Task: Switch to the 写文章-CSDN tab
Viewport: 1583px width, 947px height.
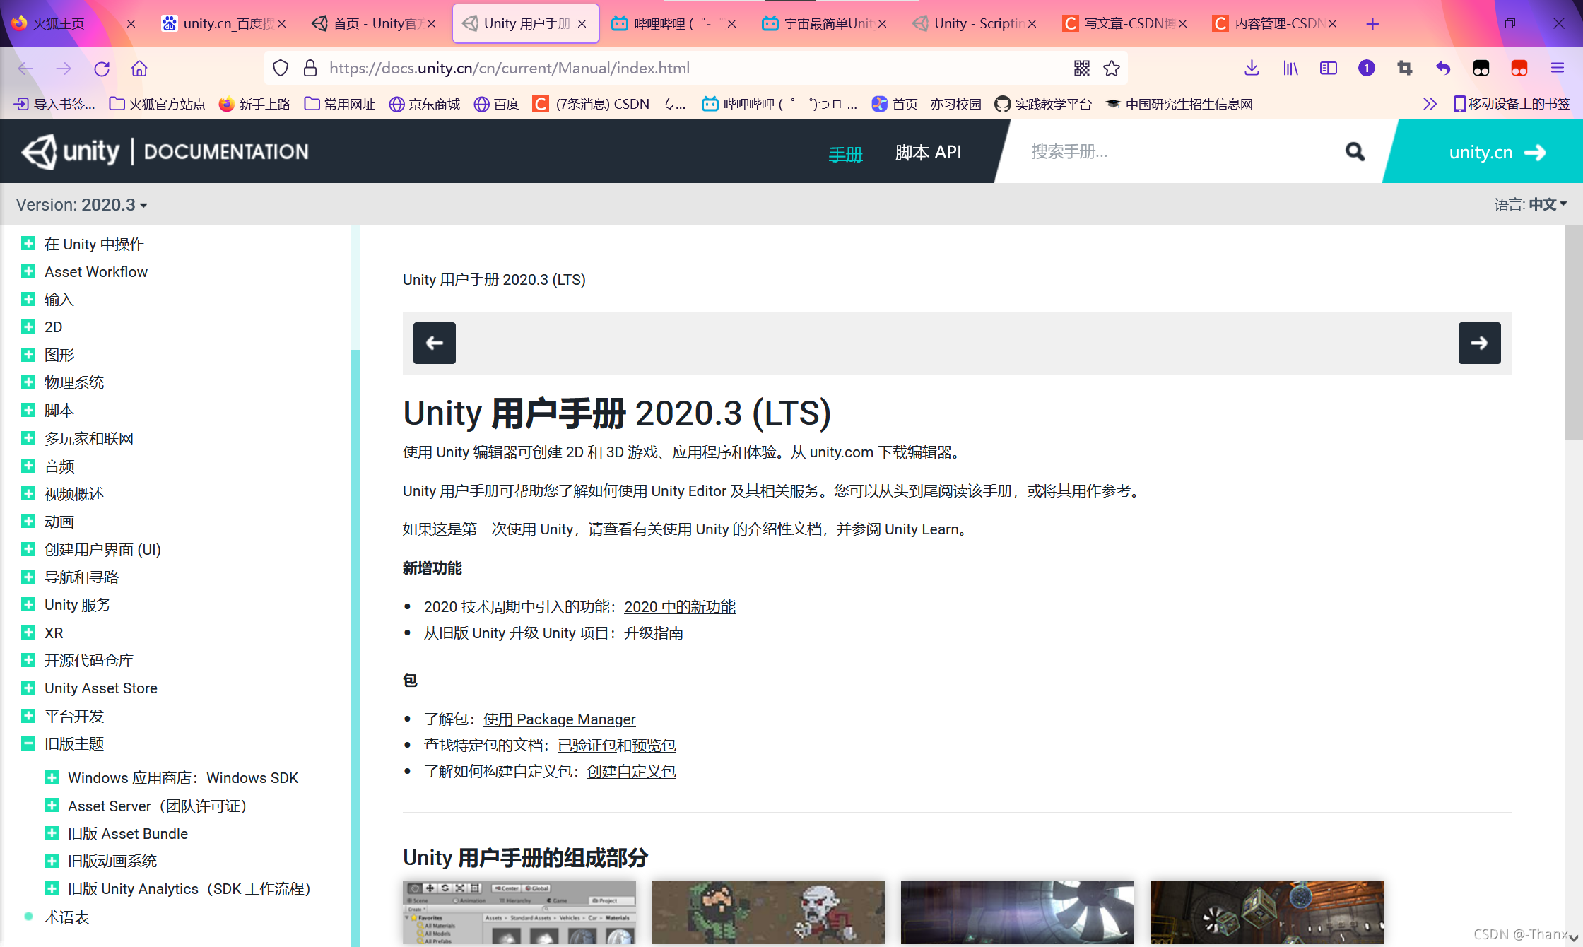Action: coord(1125,24)
